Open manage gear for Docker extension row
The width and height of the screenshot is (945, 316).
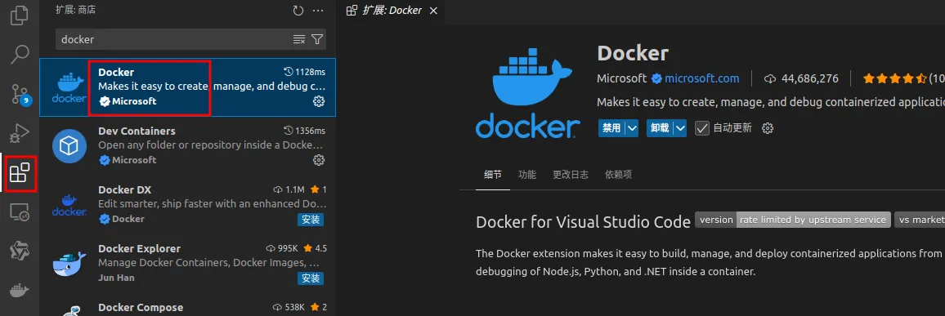coord(319,101)
